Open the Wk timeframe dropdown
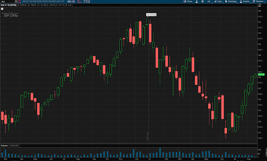This screenshot has height=161, width=267. [209, 1]
